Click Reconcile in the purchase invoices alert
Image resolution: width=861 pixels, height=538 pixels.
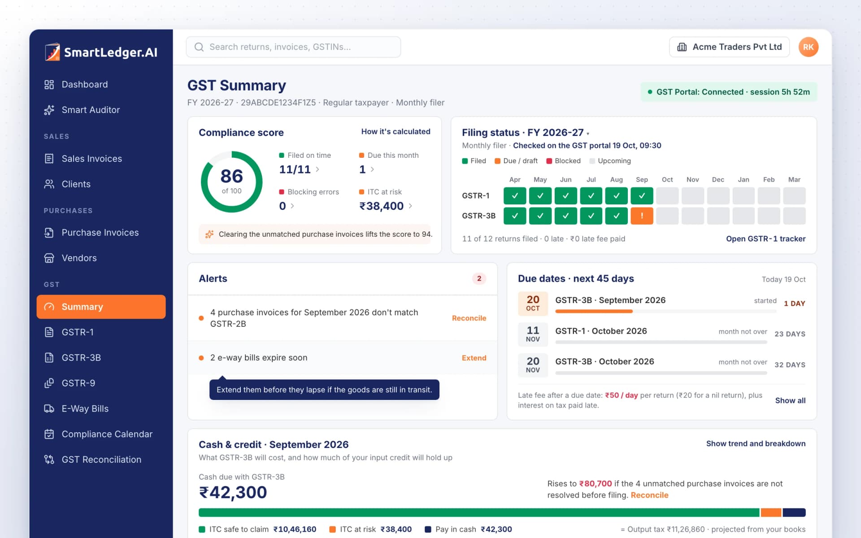coord(469,318)
